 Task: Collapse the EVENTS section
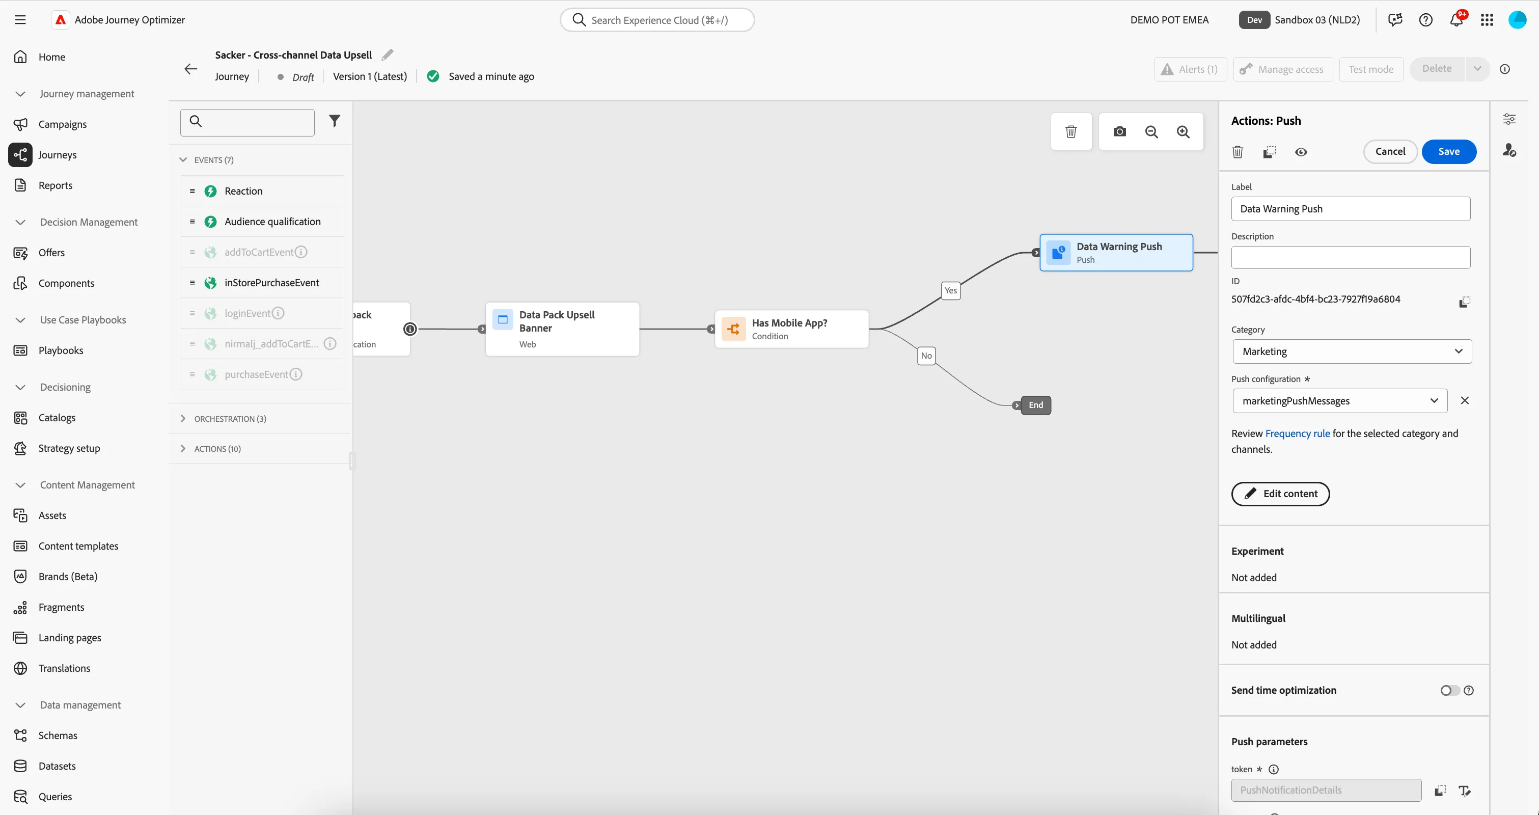183,159
